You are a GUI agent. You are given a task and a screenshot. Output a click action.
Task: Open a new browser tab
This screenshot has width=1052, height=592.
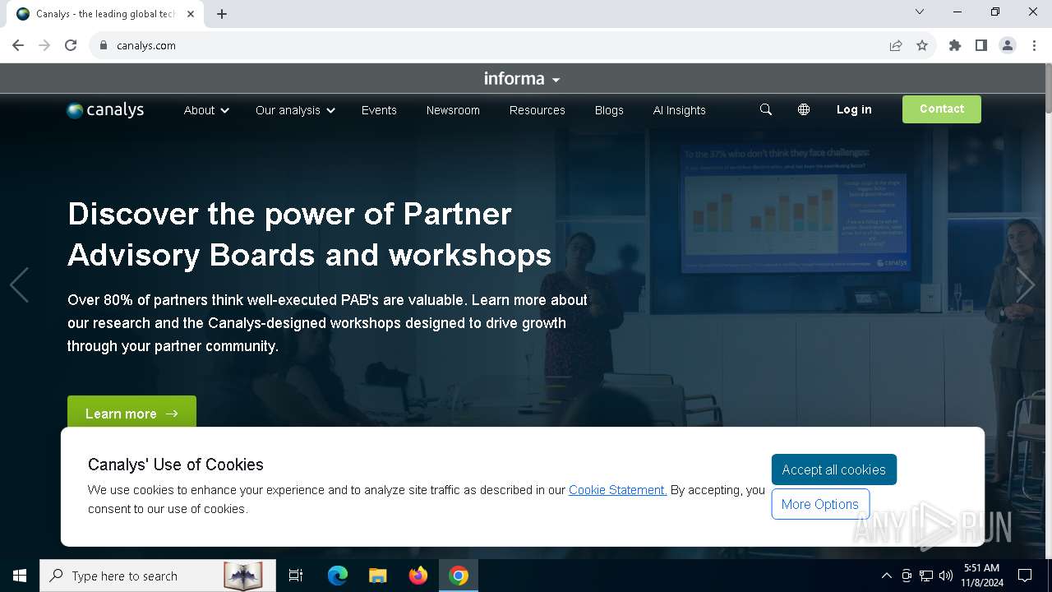[222, 14]
